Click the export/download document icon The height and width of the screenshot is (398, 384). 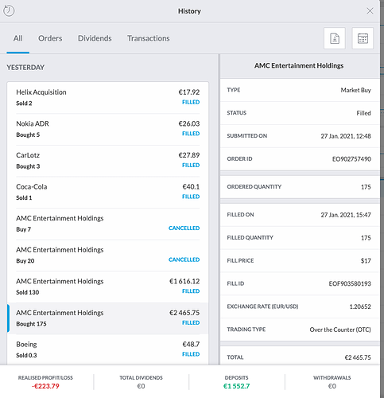tap(335, 38)
